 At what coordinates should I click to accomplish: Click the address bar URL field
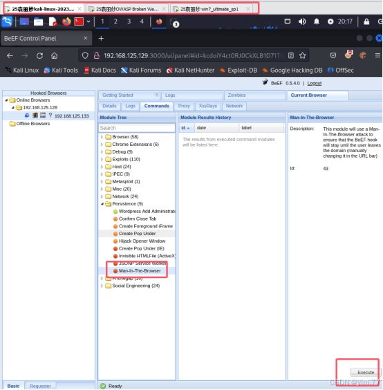[x=194, y=55]
